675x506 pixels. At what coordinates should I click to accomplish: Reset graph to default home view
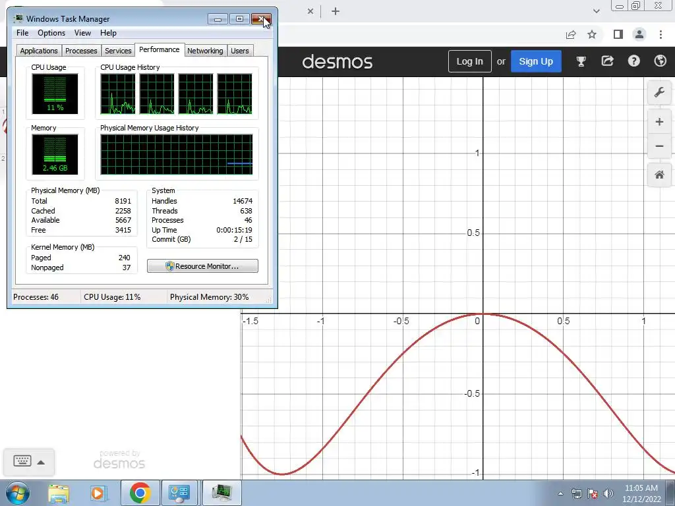pos(659,175)
